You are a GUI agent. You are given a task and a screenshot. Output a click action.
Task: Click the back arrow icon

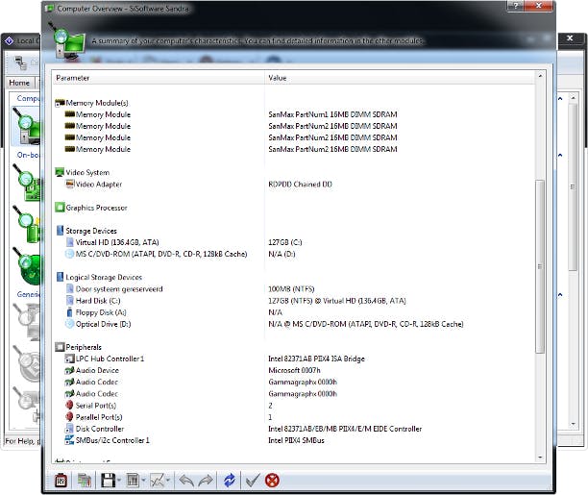click(x=186, y=481)
